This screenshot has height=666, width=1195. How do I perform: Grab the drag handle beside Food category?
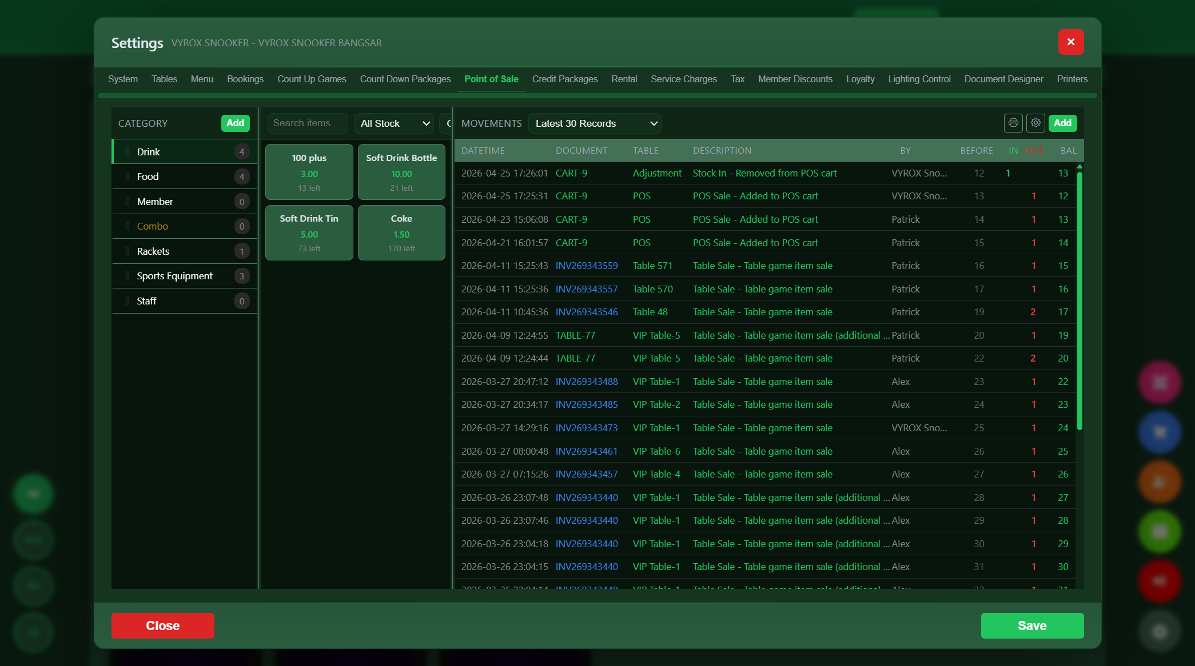(x=127, y=176)
